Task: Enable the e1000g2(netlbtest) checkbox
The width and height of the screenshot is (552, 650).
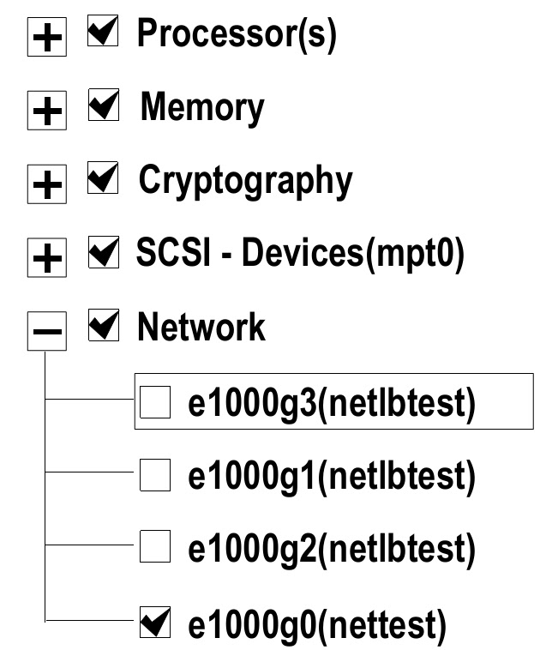Action: coord(155,546)
